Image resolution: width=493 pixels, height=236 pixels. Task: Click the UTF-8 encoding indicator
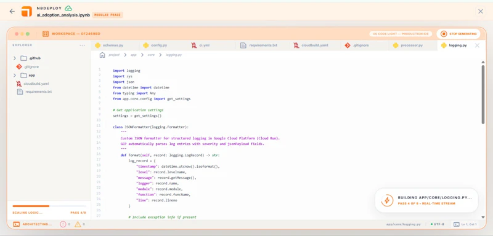point(438,224)
